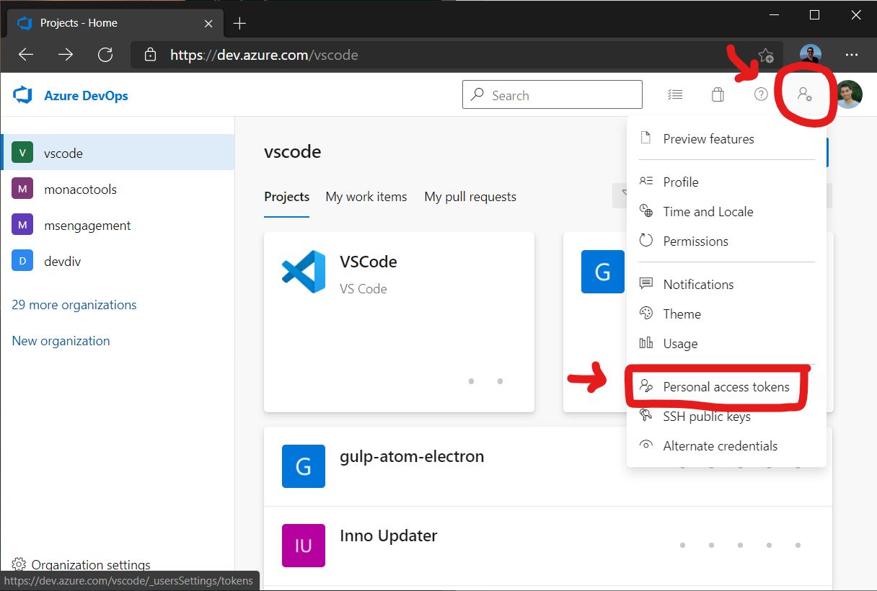Click the Azure DevOps logo
This screenshot has height=591, width=877.
point(24,95)
